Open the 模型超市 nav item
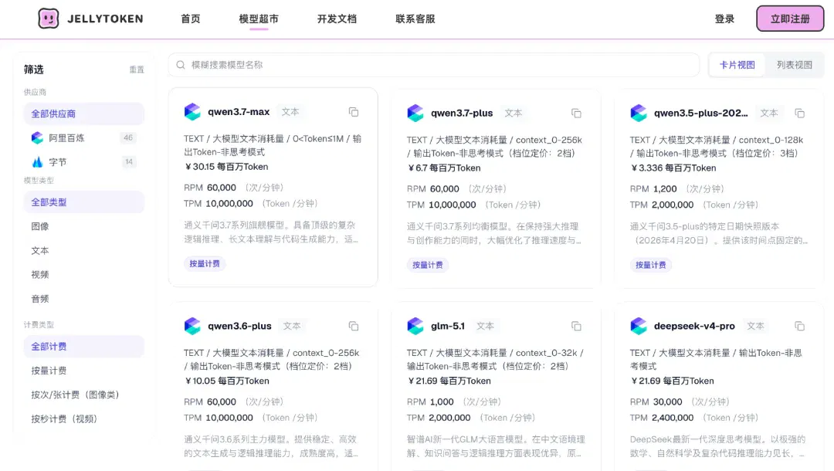Screen dimensions: 834x471 point(259,19)
